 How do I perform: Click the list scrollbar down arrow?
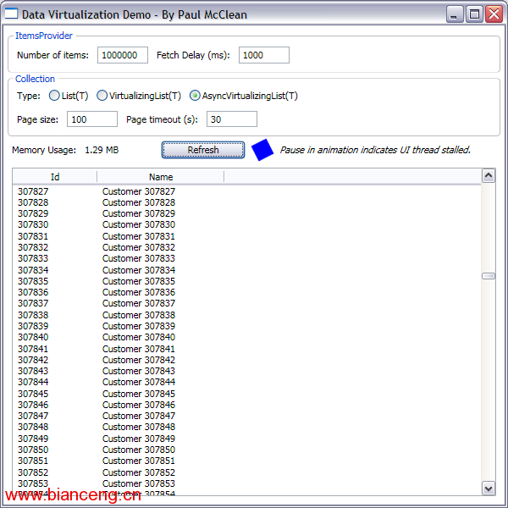point(489,488)
